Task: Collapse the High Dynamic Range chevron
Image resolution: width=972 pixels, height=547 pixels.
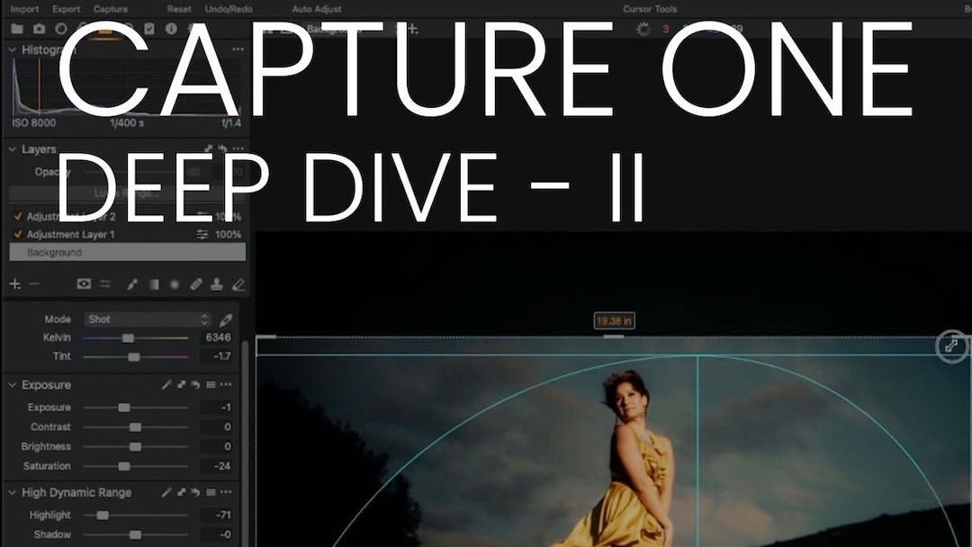Action: [12, 492]
